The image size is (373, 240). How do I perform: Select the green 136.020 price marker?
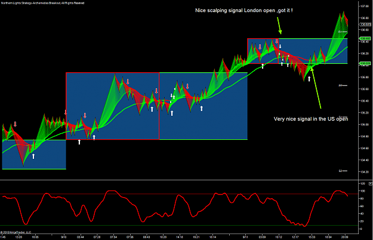(x=365, y=63)
